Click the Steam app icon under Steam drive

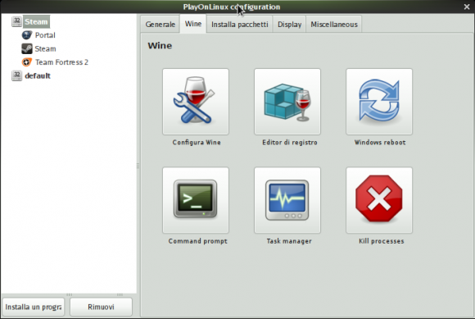click(27, 48)
